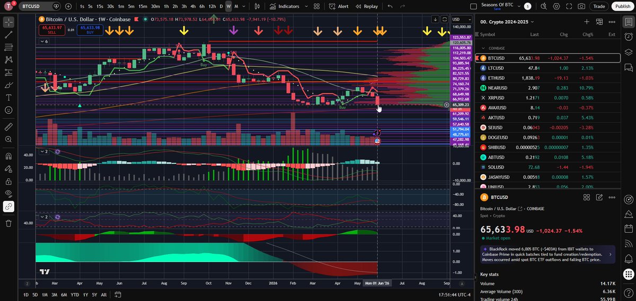The height and width of the screenshot is (301, 636).
Task: Undo the last chart action
Action: coord(390,6)
